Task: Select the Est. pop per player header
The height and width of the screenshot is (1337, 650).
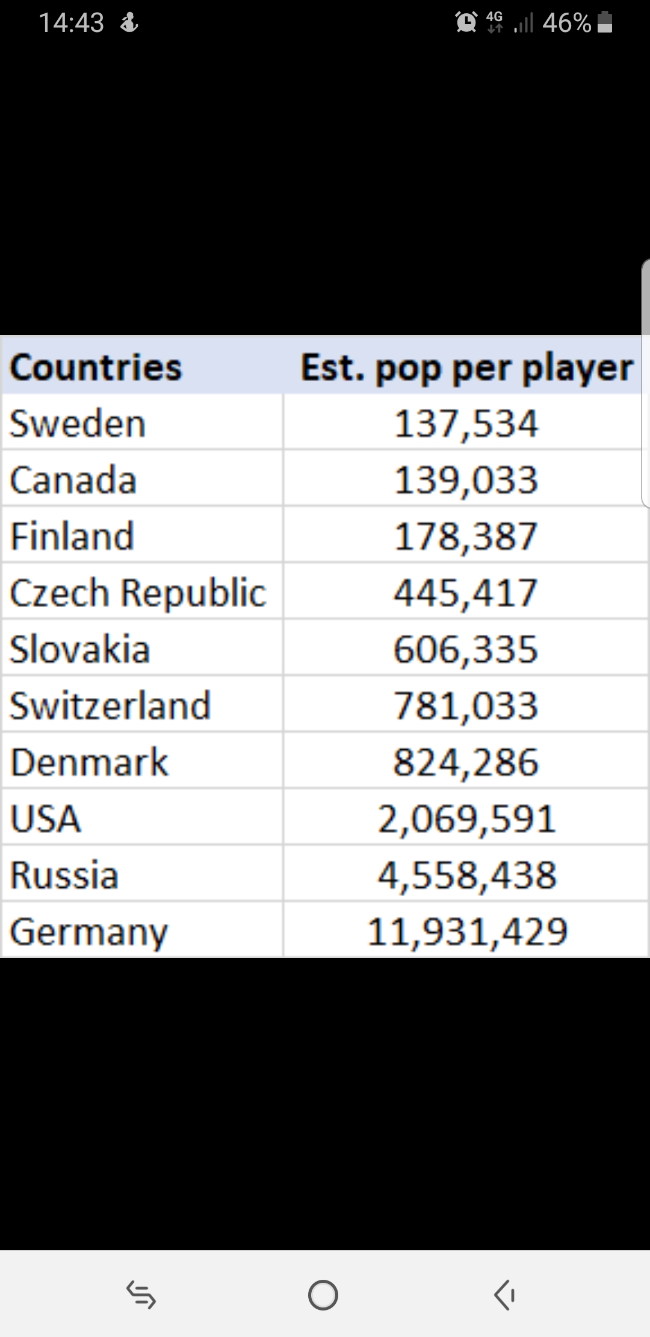Action: tap(468, 367)
